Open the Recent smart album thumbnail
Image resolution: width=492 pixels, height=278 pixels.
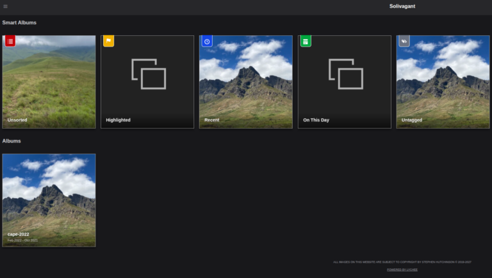(246, 82)
